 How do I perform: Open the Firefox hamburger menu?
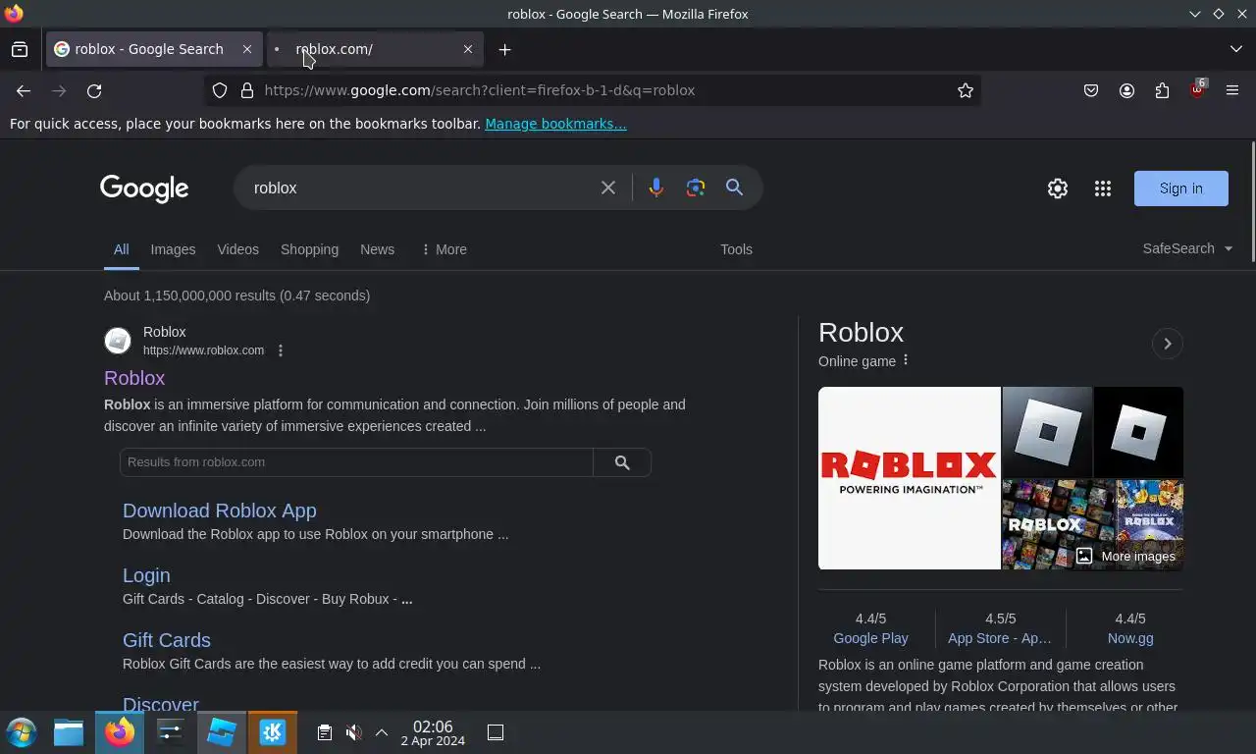(1232, 90)
